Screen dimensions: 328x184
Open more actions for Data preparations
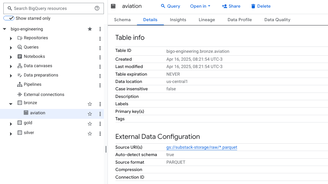pyautogui.click(x=100, y=76)
